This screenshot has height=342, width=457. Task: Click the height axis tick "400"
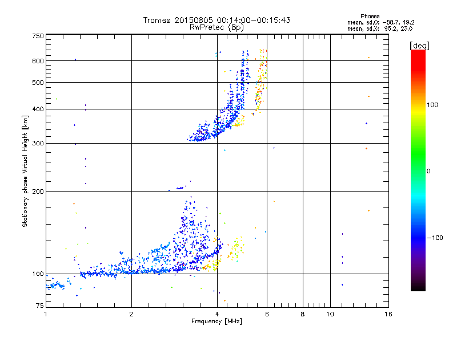tap(38, 109)
